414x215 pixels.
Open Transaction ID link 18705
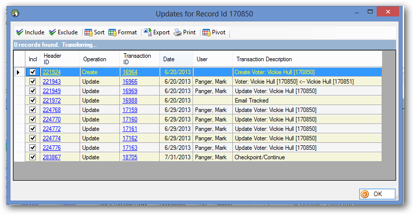[x=129, y=157]
